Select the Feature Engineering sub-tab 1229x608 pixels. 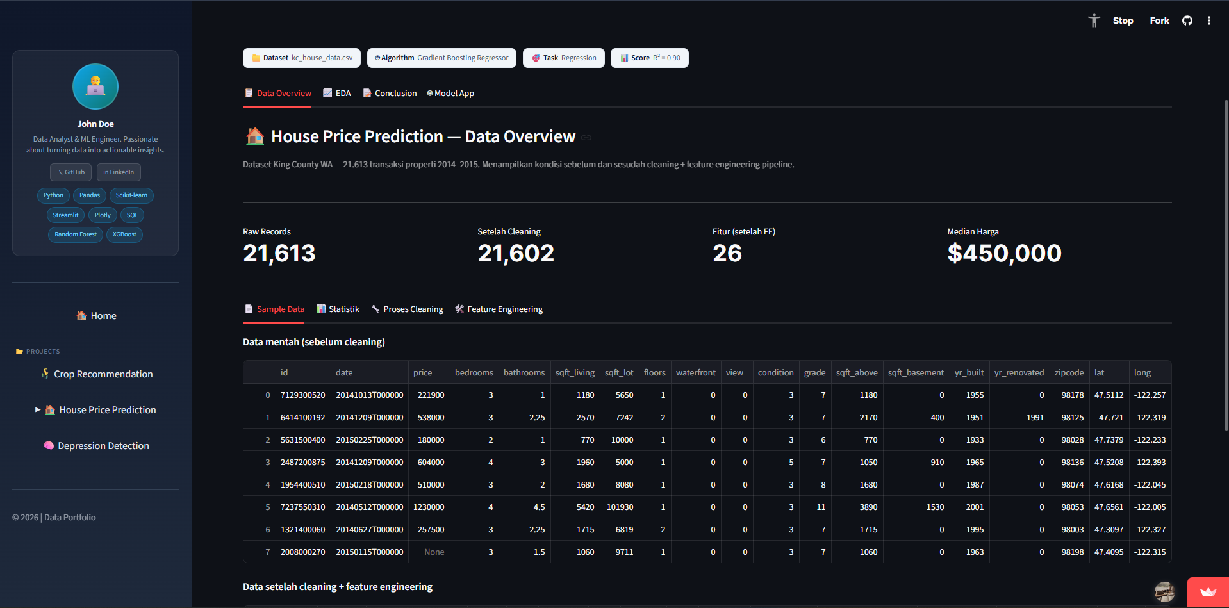point(499,309)
